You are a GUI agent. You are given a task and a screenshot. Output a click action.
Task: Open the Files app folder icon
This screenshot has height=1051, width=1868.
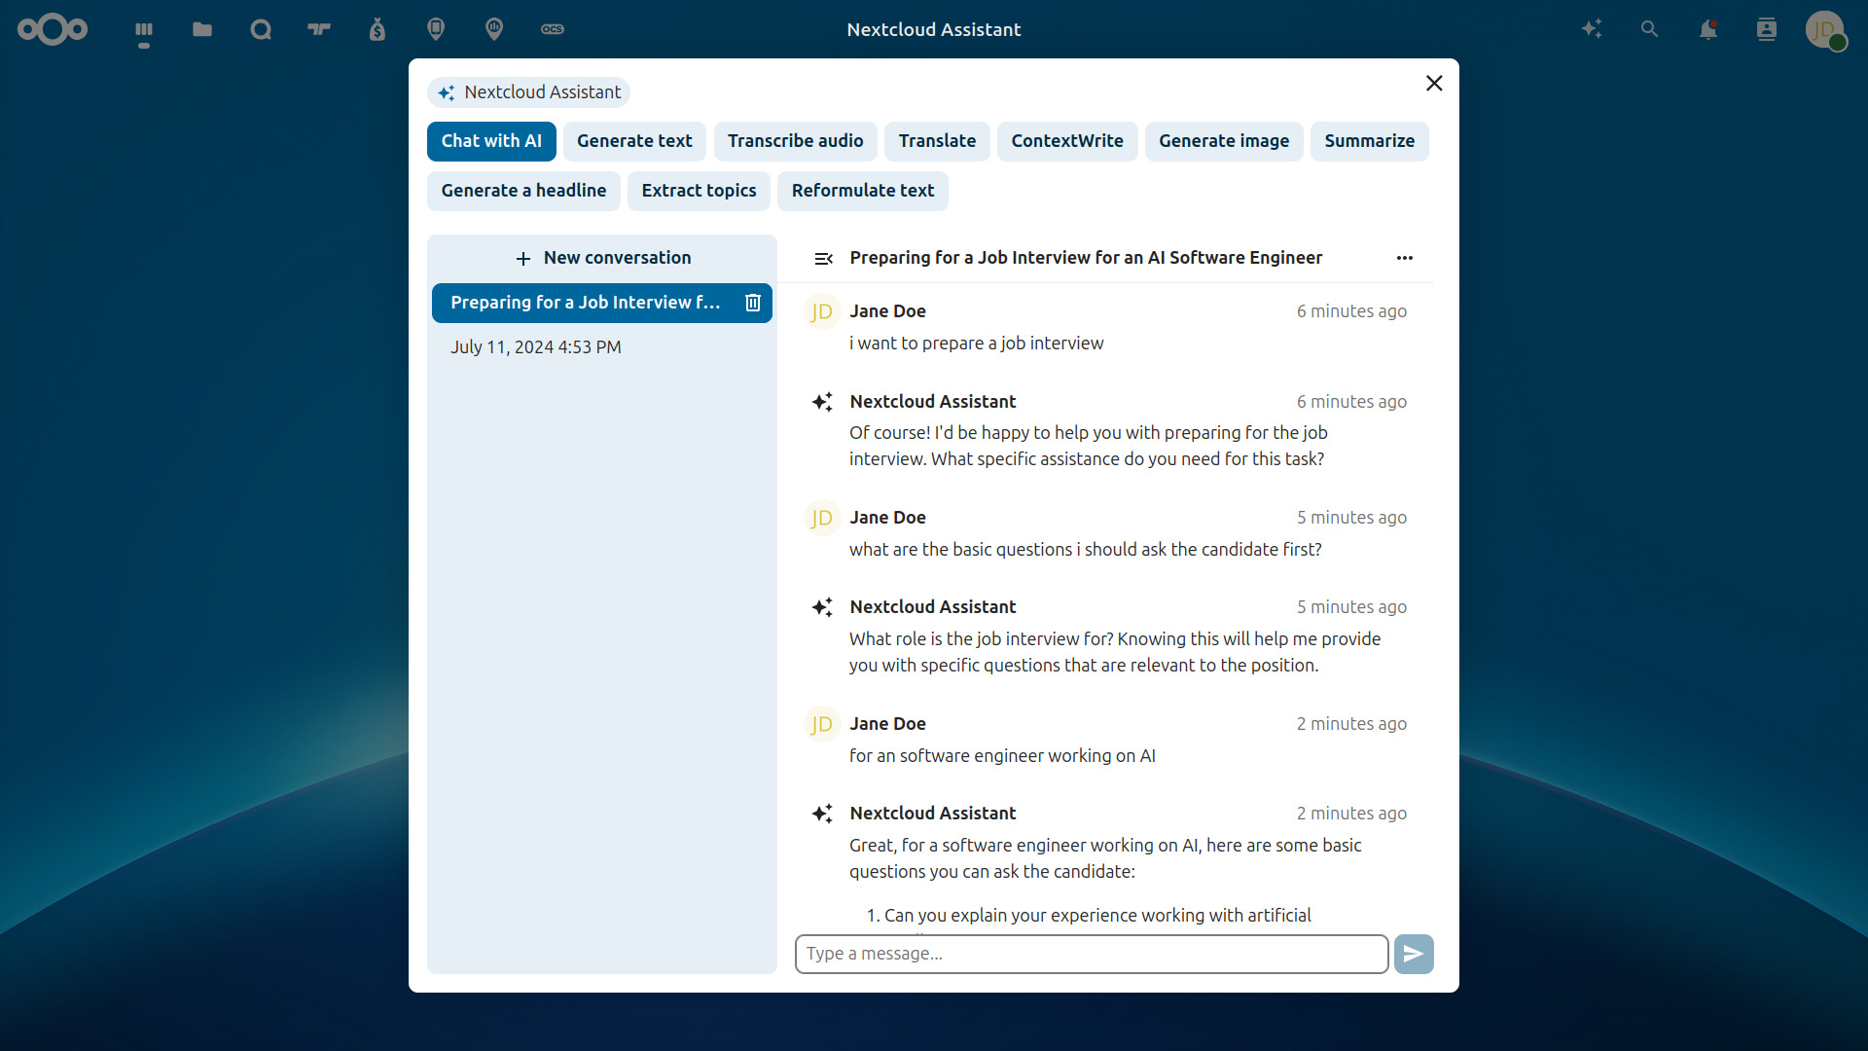point(202,29)
